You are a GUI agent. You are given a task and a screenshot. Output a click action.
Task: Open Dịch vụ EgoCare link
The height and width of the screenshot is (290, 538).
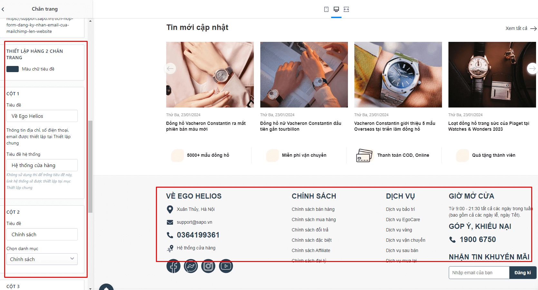403,220
